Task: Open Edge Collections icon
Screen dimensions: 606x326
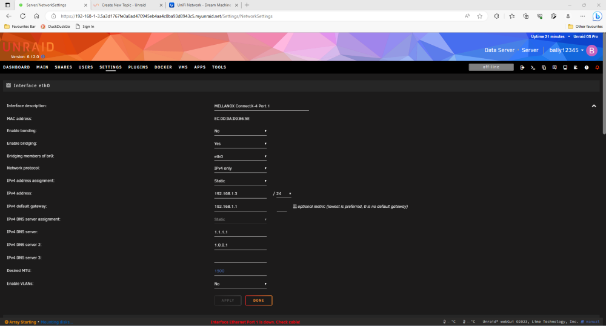Action: (526, 16)
